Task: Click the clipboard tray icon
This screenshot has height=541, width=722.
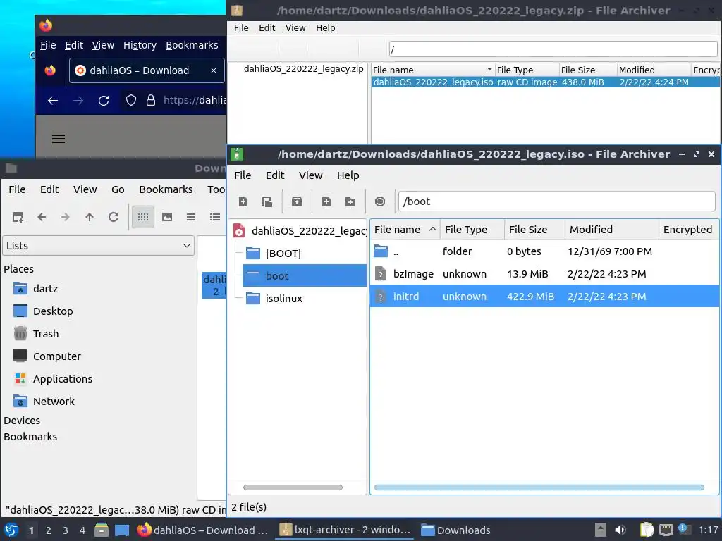Action: tap(647, 530)
